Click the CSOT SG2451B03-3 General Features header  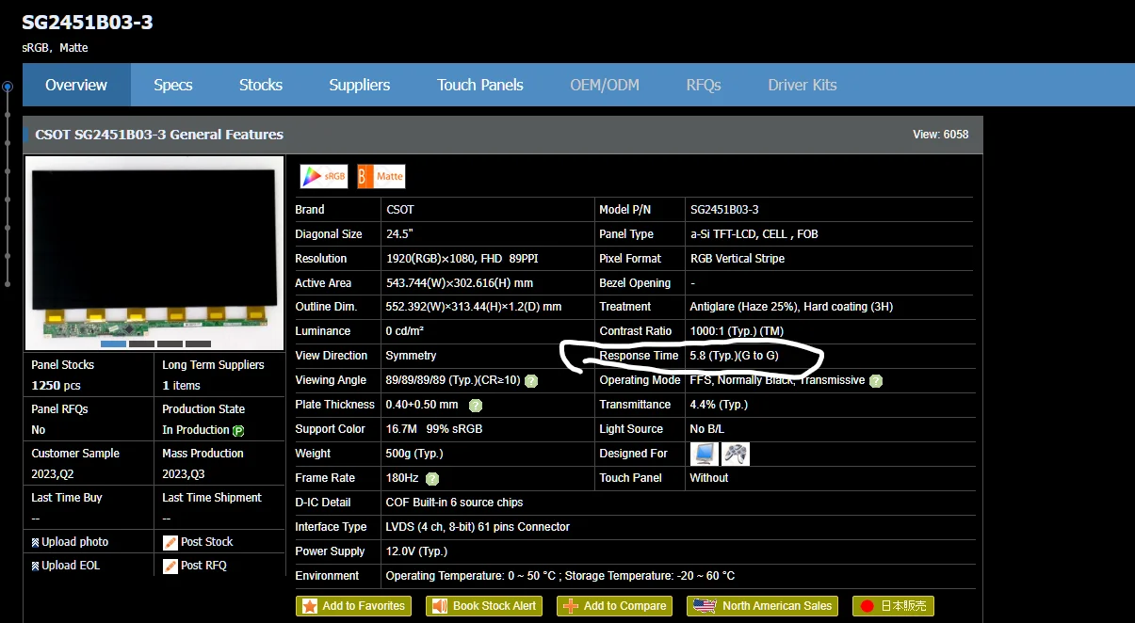tap(159, 135)
